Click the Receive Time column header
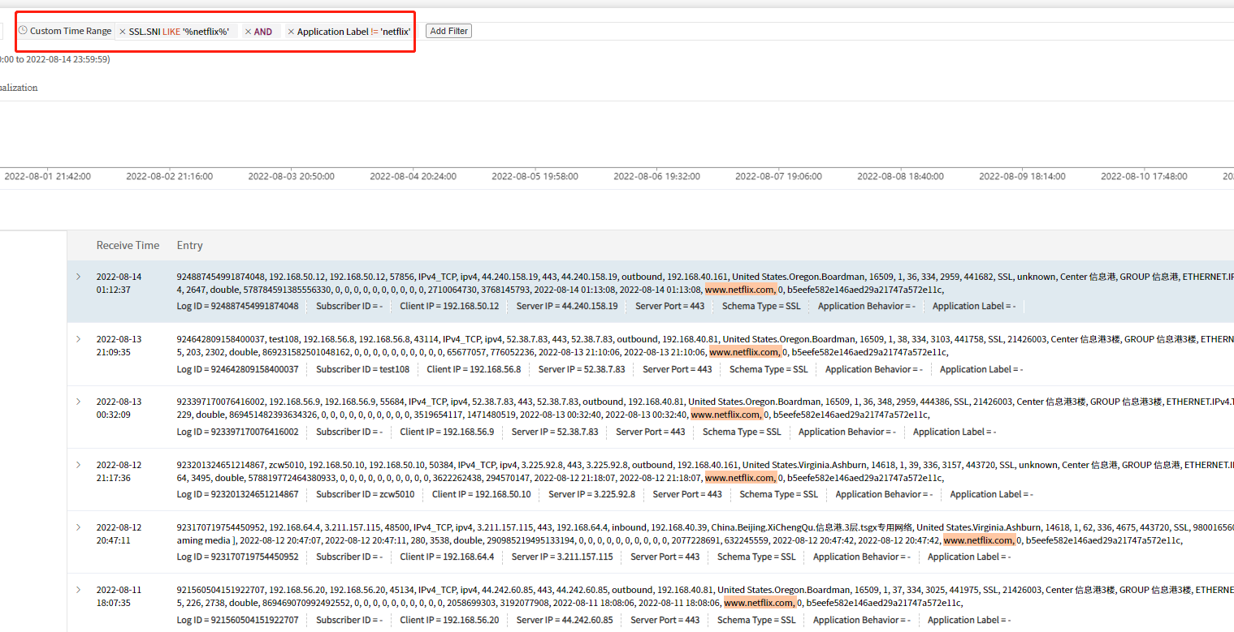Image resolution: width=1234 pixels, height=632 pixels. [x=128, y=245]
